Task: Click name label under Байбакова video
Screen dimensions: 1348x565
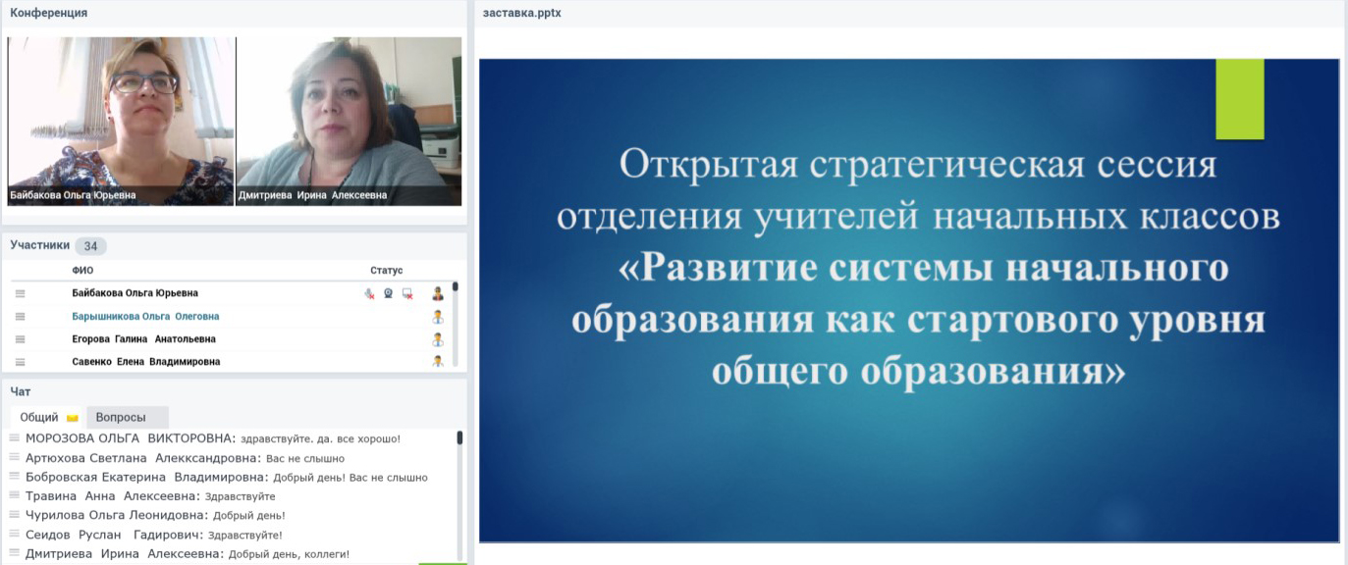Action: point(73,195)
